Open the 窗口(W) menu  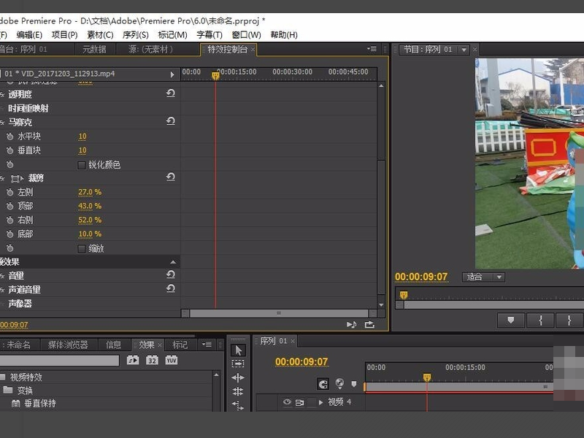[x=246, y=35]
